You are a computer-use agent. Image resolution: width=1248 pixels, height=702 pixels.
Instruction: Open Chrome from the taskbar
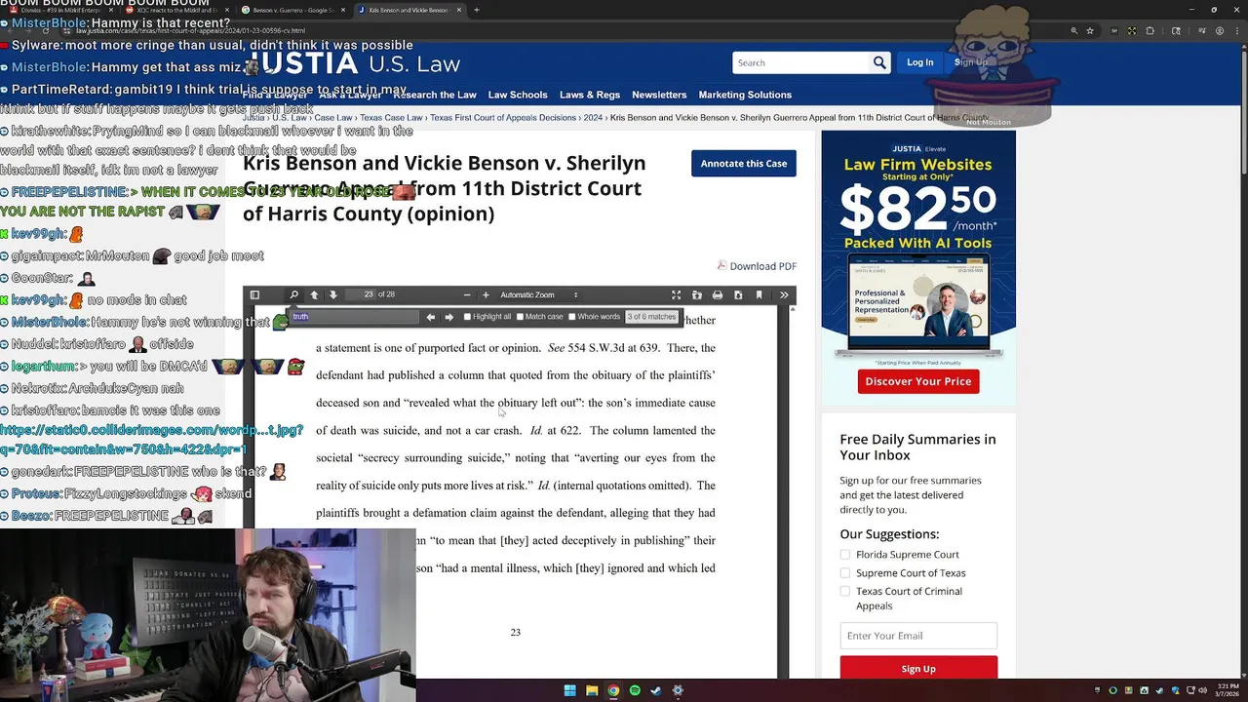coord(613,690)
